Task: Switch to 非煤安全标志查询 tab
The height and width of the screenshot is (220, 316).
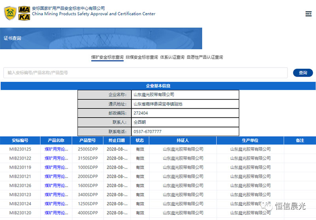Action: (142, 57)
